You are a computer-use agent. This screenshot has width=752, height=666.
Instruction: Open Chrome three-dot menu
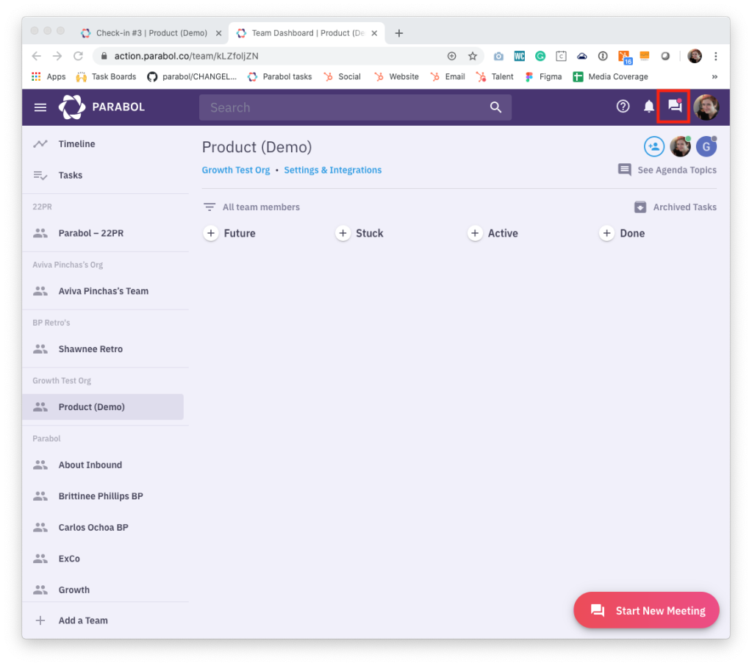715,56
